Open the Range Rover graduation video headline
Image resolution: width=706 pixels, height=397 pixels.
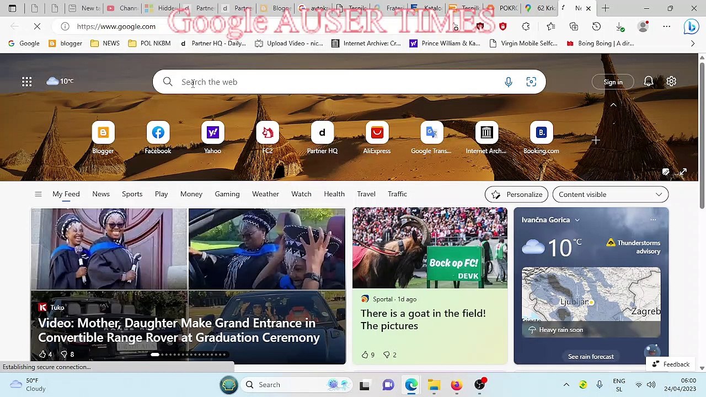(x=179, y=330)
